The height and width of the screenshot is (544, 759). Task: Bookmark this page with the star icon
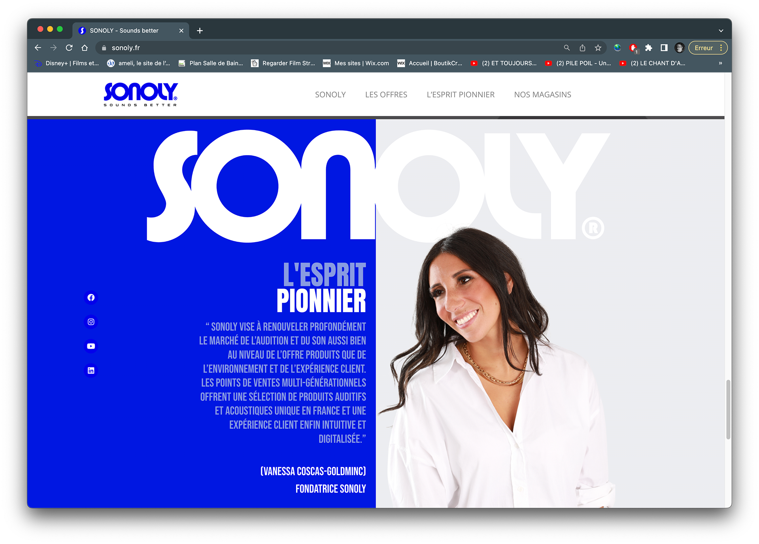click(598, 48)
